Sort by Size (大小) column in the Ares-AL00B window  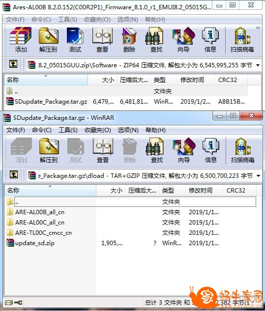[102, 80]
